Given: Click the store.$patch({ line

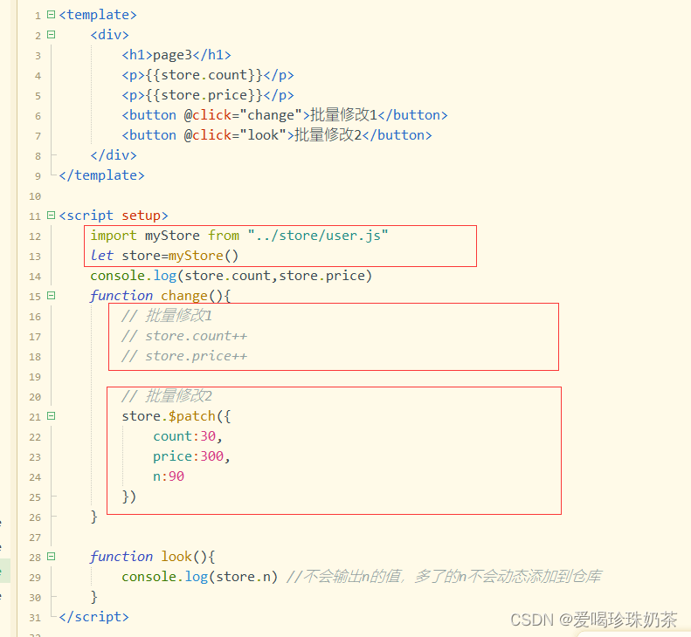Looking at the screenshot, I should pos(176,416).
